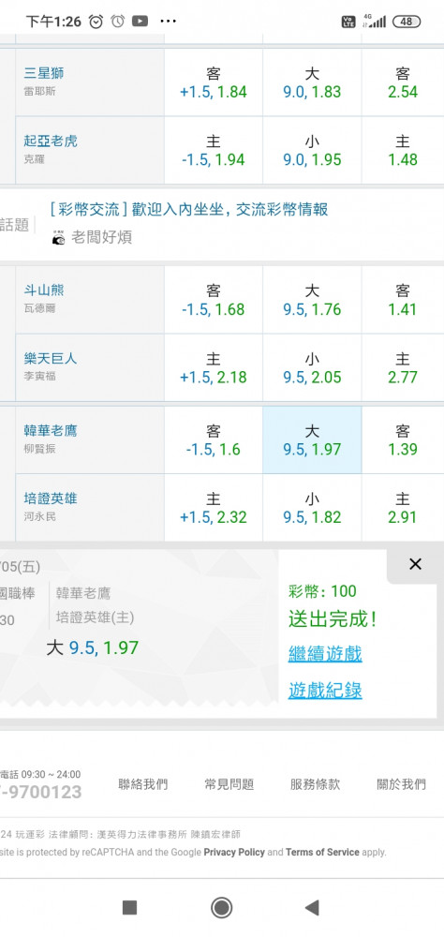Select 培證英雄 小 9.5, 1.82 odds

(312, 508)
